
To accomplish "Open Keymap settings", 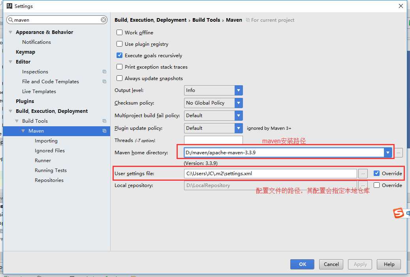I will click(25, 52).
